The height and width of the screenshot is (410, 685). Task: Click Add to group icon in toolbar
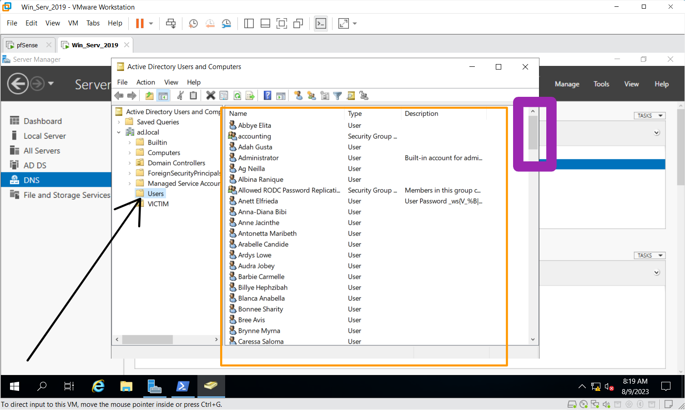point(364,95)
